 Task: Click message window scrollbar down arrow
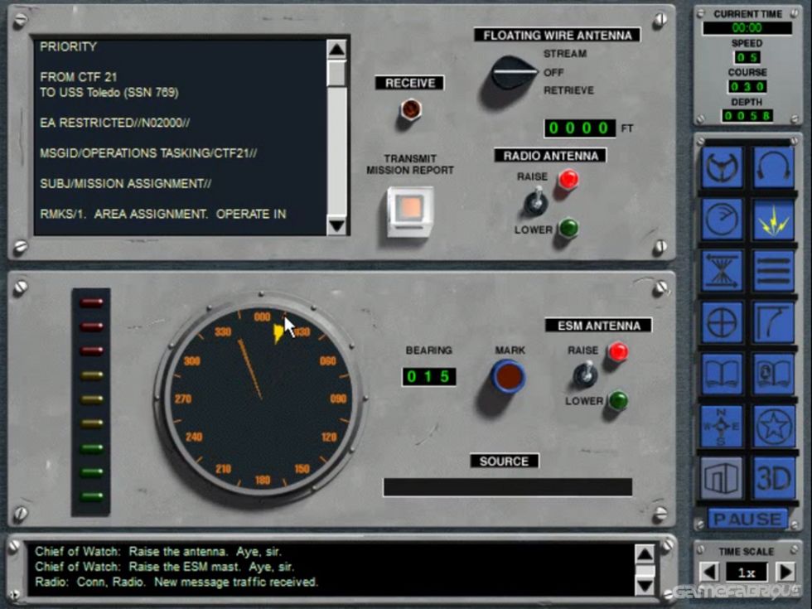click(336, 225)
